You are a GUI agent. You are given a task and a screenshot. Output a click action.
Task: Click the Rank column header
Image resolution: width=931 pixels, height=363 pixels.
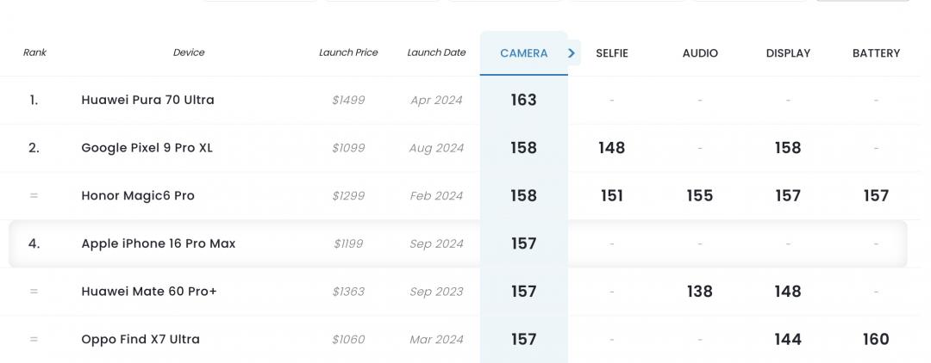coord(34,52)
